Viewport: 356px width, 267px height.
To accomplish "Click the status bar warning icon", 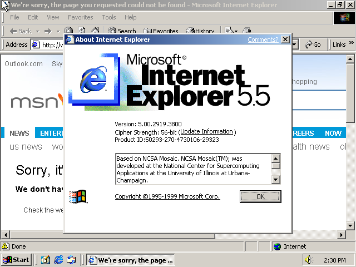I will (6, 246).
